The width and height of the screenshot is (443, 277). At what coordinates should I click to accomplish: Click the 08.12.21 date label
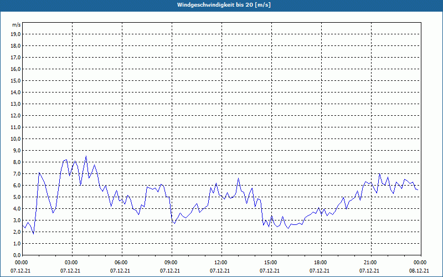(x=419, y=271)
